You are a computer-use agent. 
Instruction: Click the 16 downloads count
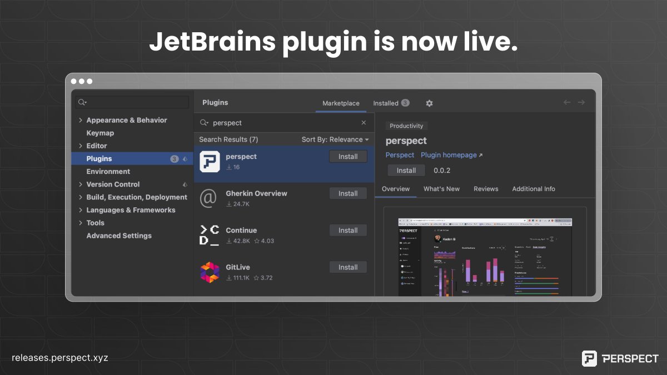pyautogui.click(x=233, y=167)
